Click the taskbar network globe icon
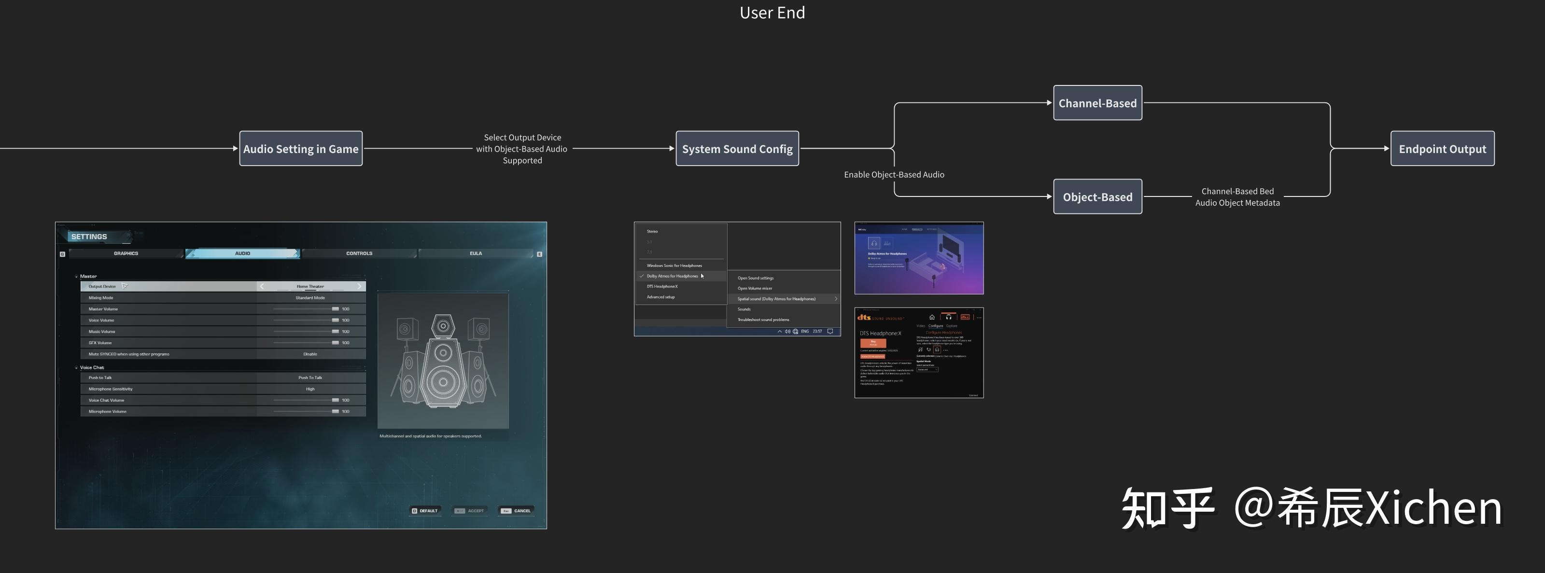Screen dimensions: 1545x573 tap(795, 332)
